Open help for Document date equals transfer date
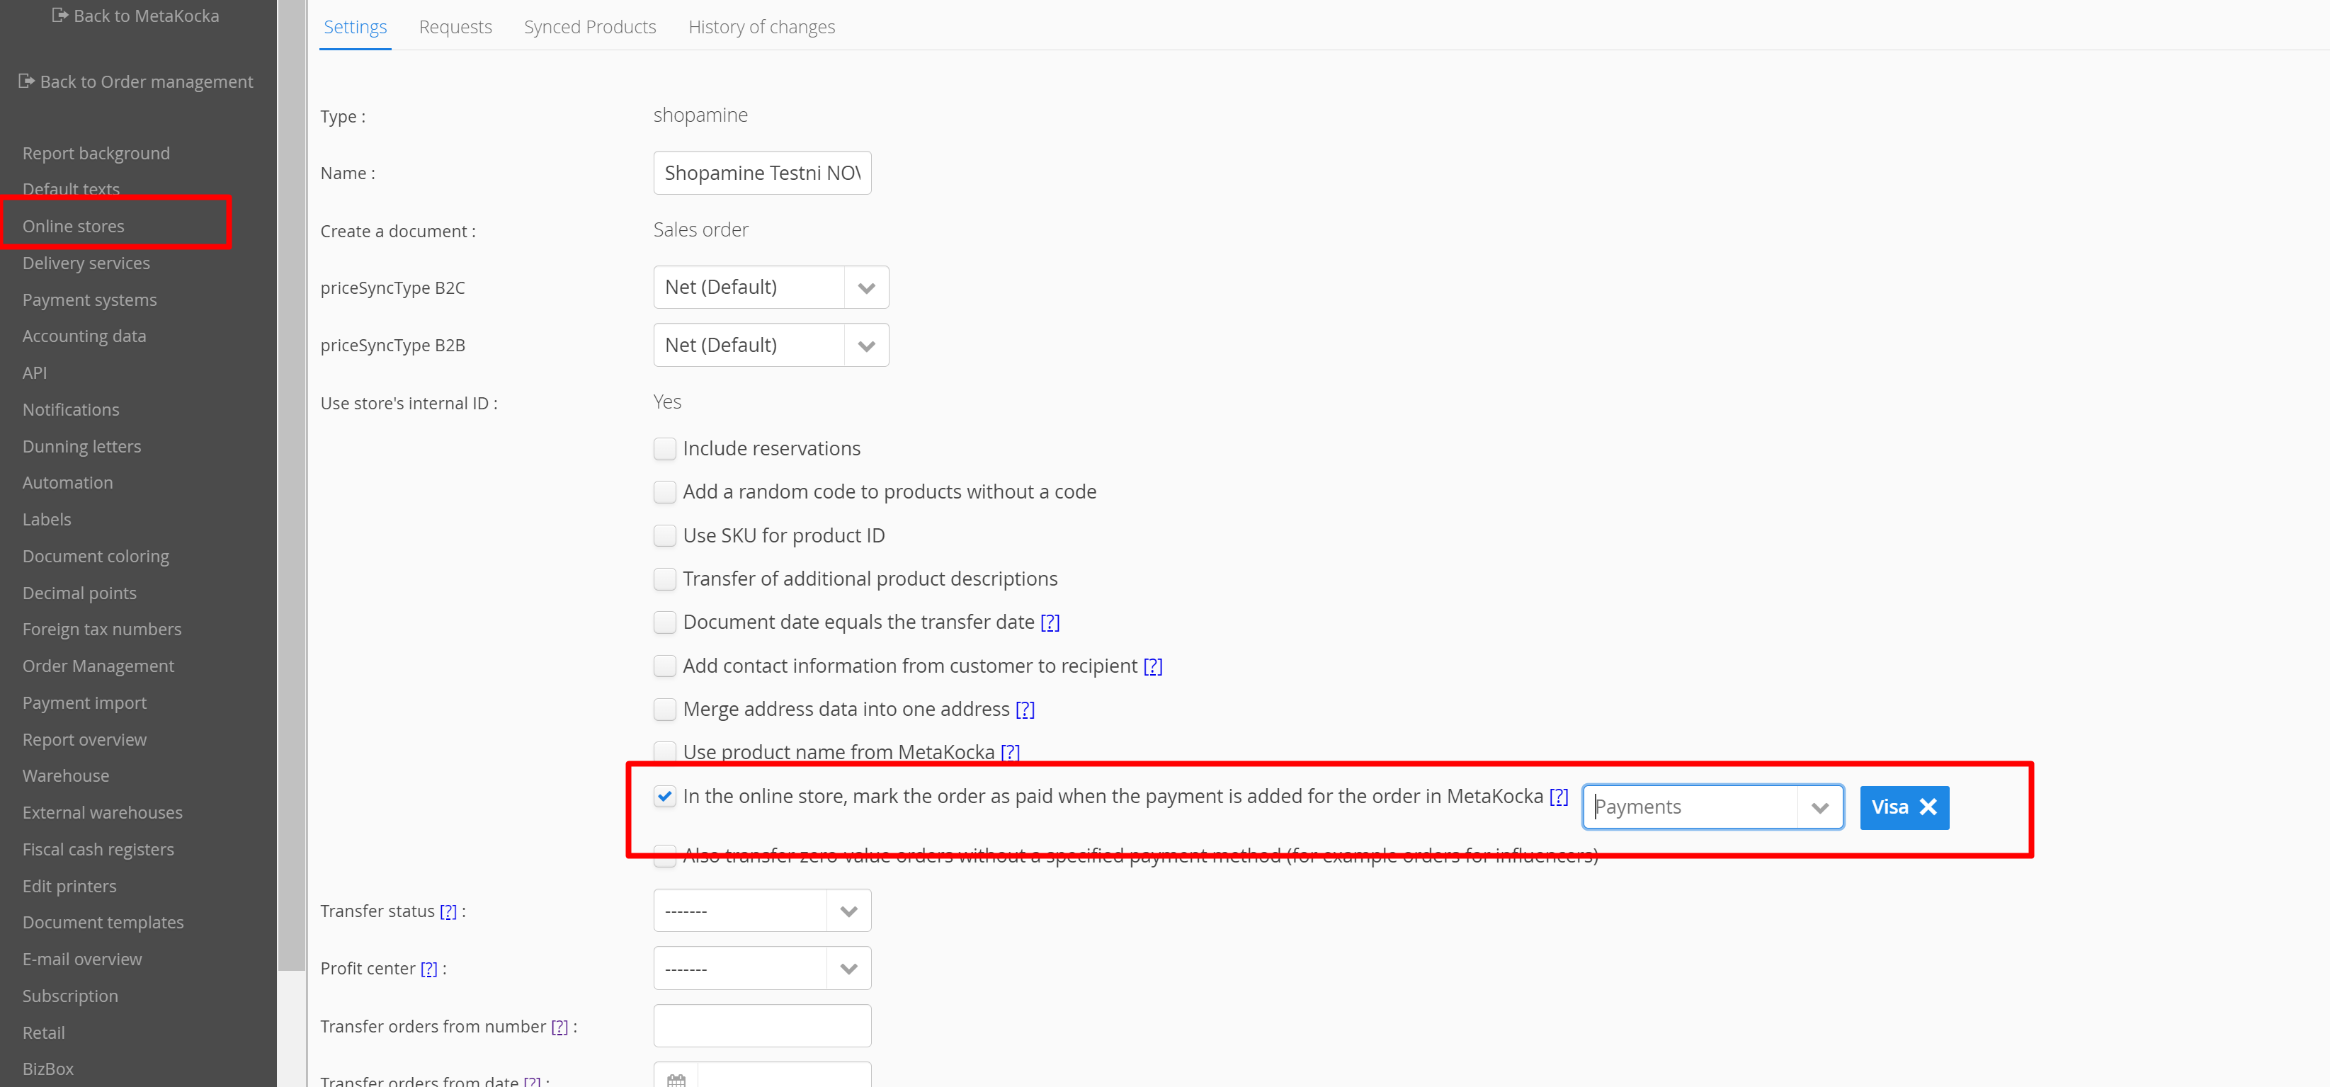The height and width of the screenshot is (1087, 2330). click(1050, 622)
